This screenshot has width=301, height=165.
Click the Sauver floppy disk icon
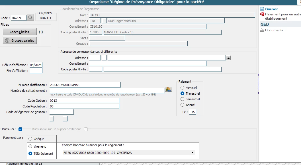[262, 9]
